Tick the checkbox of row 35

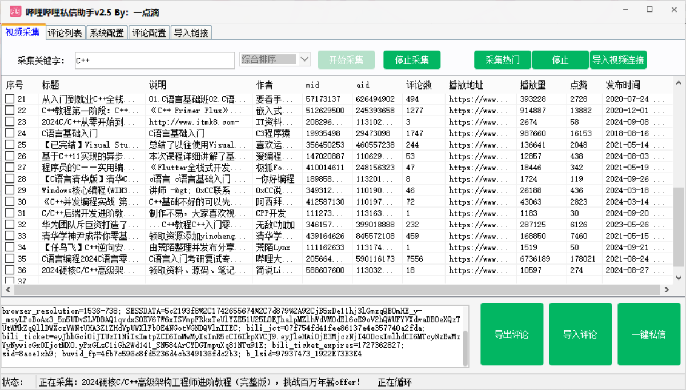pyautogui.click(x=10, y=259)
